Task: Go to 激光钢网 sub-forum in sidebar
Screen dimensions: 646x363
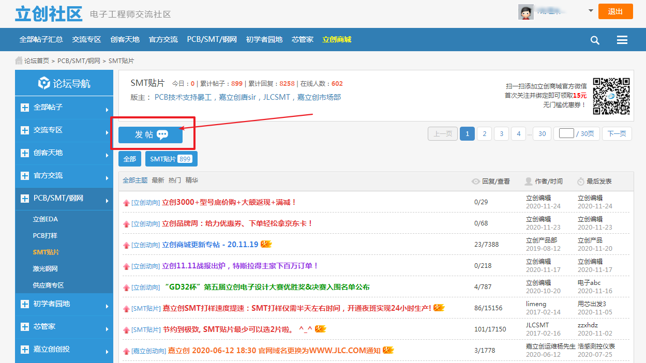Action: click(45, 269)
